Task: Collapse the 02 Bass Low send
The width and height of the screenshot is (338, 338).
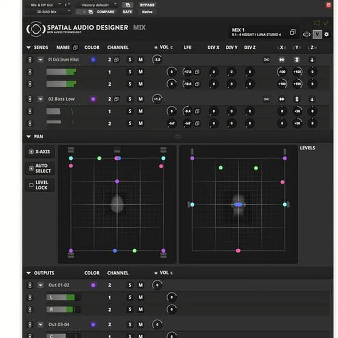Action: pos(40,99)
